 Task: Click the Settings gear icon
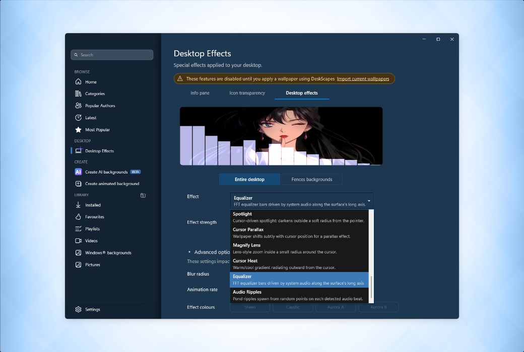click(x=78, y=309)
